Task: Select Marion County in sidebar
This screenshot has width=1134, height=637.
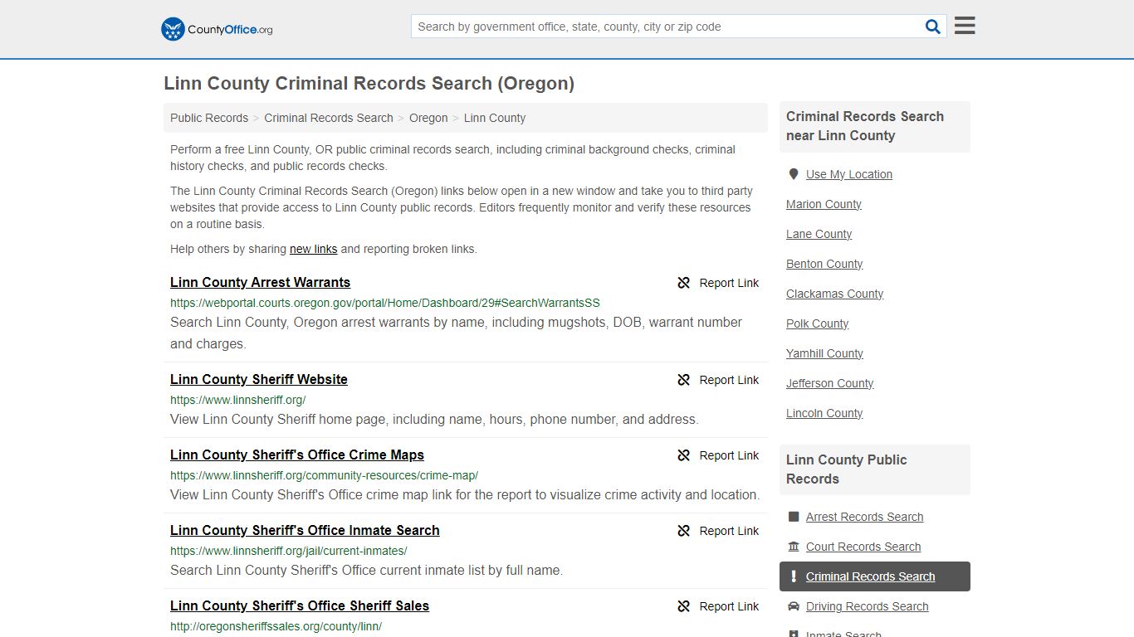Action: coord(824,204)
